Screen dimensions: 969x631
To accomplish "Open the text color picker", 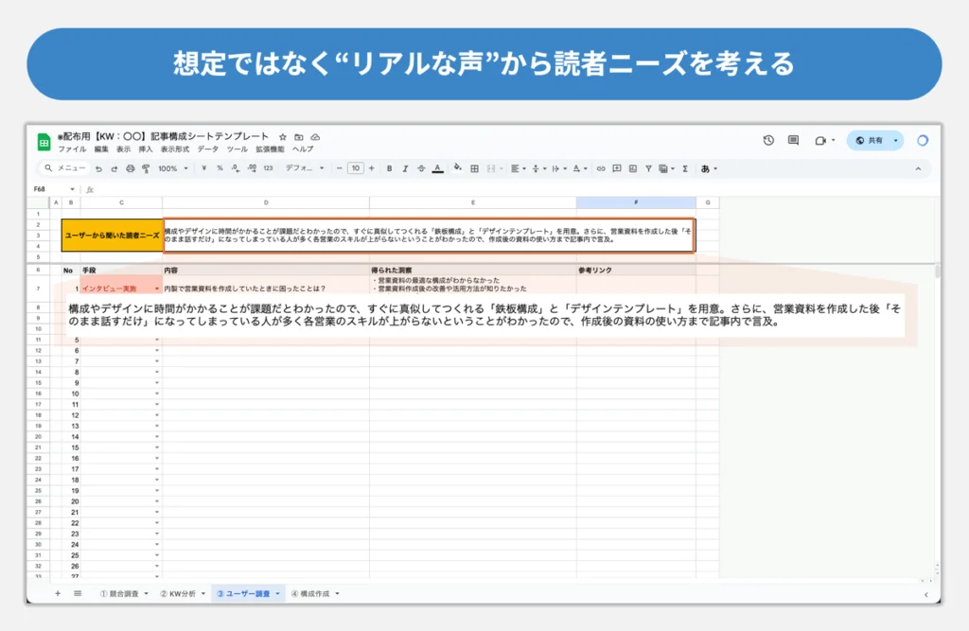I will (x=437, y=168).
